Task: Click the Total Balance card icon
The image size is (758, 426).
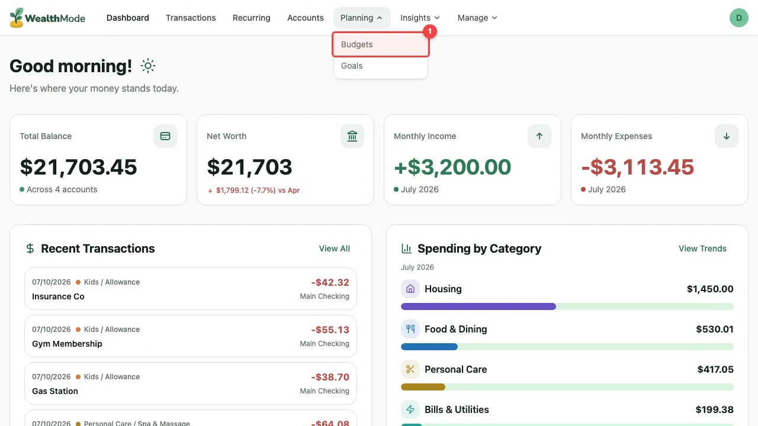Action: [x=165, y=136]
